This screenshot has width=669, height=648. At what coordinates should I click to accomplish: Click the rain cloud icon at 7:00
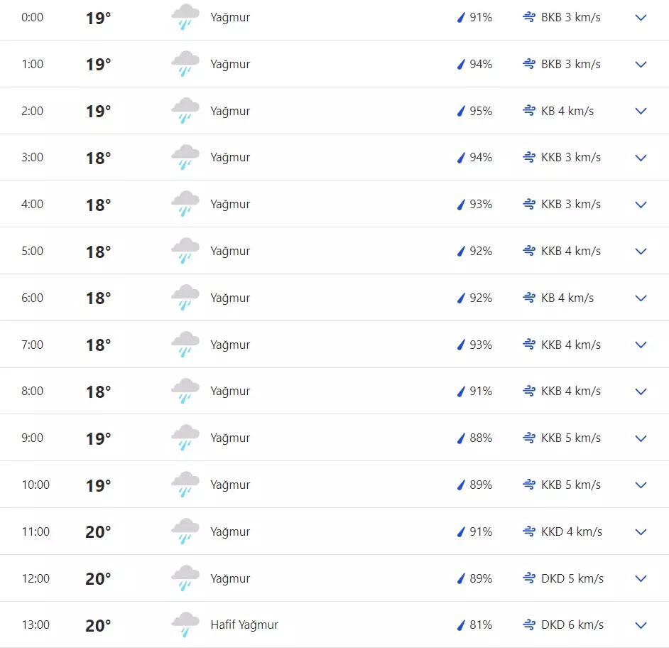(185, 345)
